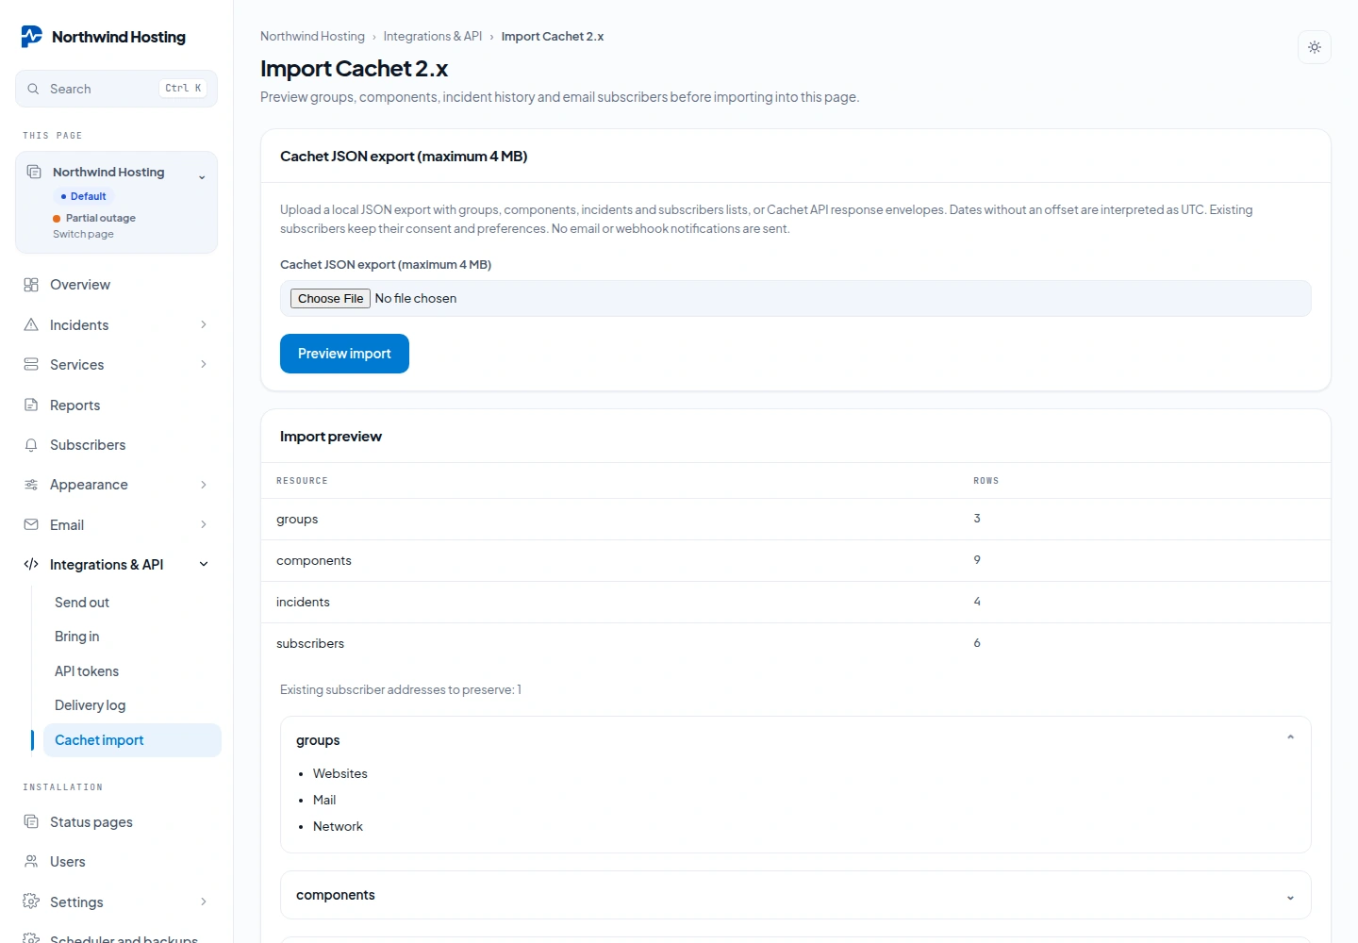Image resolution: width=1358 pixels, height=943 pixels.
Task: Click the No file chosen upload field
Action: click(795, 298)
